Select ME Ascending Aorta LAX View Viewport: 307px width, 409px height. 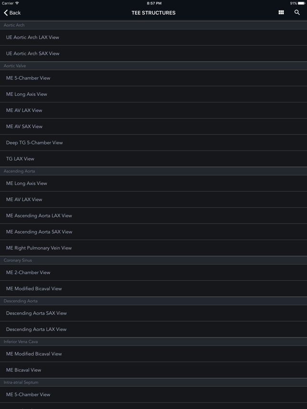point(39,215)
